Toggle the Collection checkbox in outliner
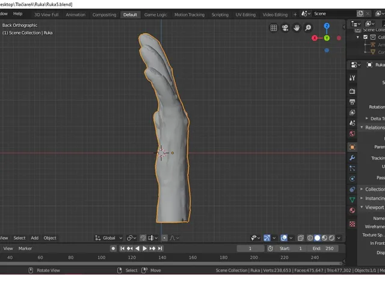 pos(365,37)
